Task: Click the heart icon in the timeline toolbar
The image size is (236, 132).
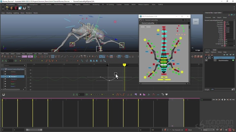Action: (167, 95)
